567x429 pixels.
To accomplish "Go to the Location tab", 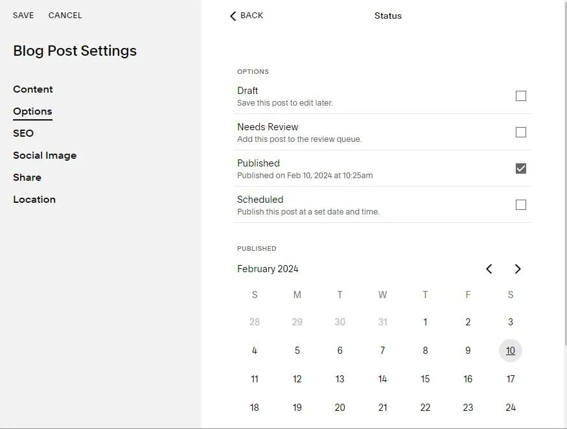I will pyautogui.click(x=34, y=200).
